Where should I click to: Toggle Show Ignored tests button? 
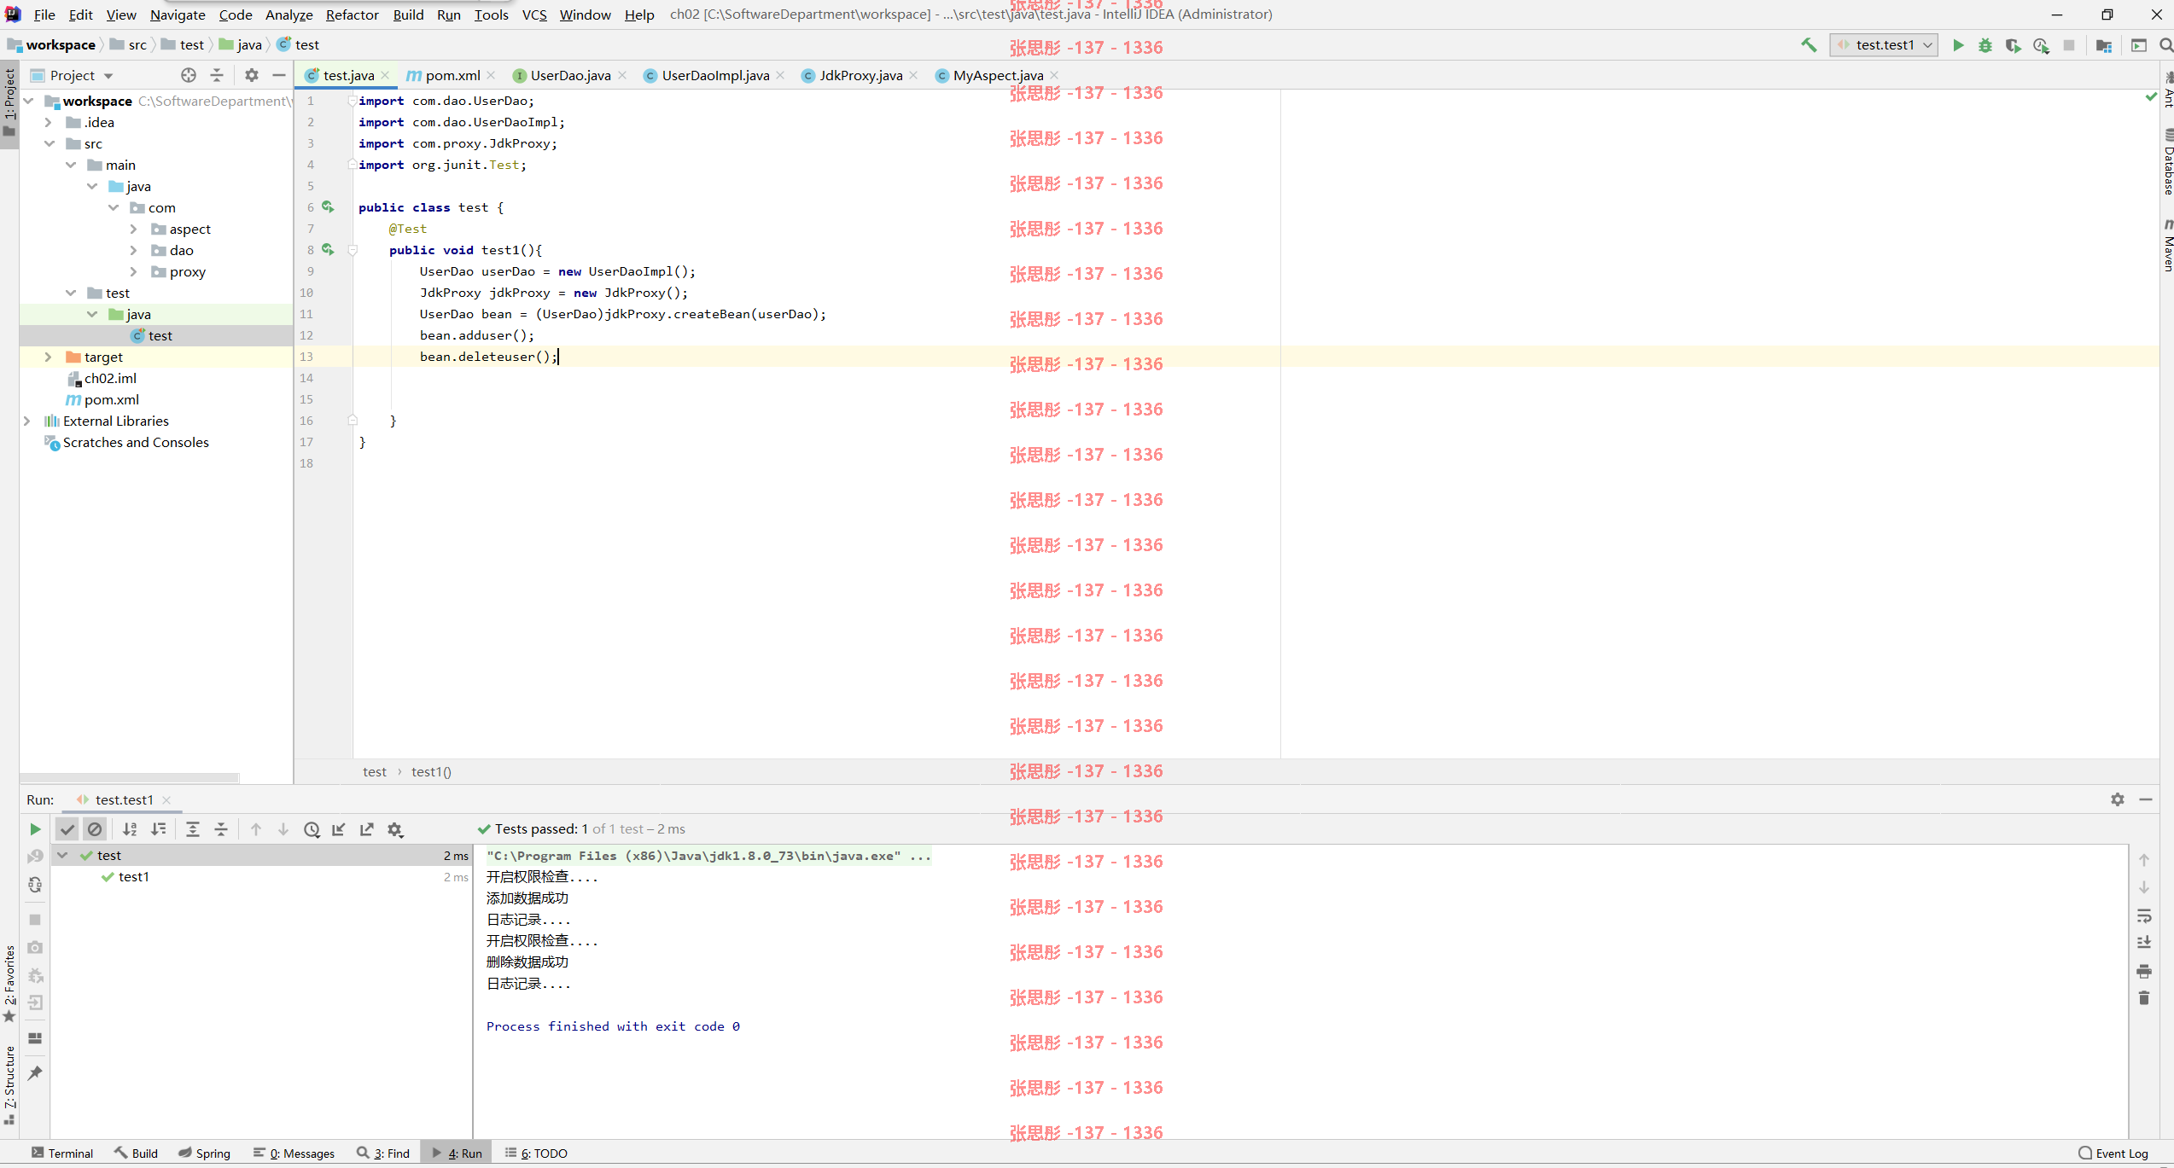96,829
